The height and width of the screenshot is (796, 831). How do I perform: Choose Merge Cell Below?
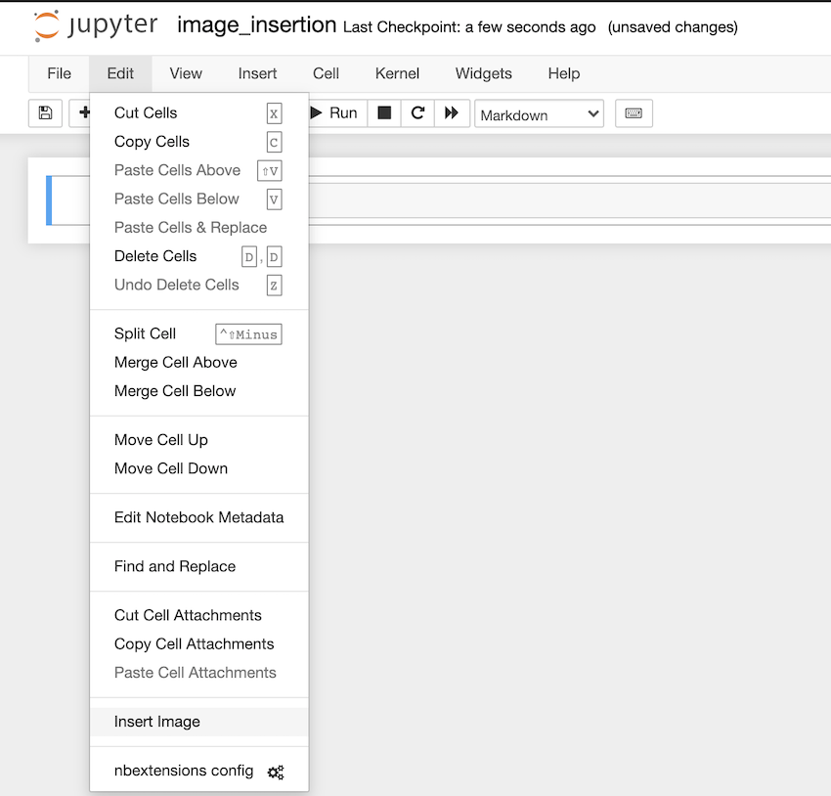pyautogui.click(x=198, y=391)
